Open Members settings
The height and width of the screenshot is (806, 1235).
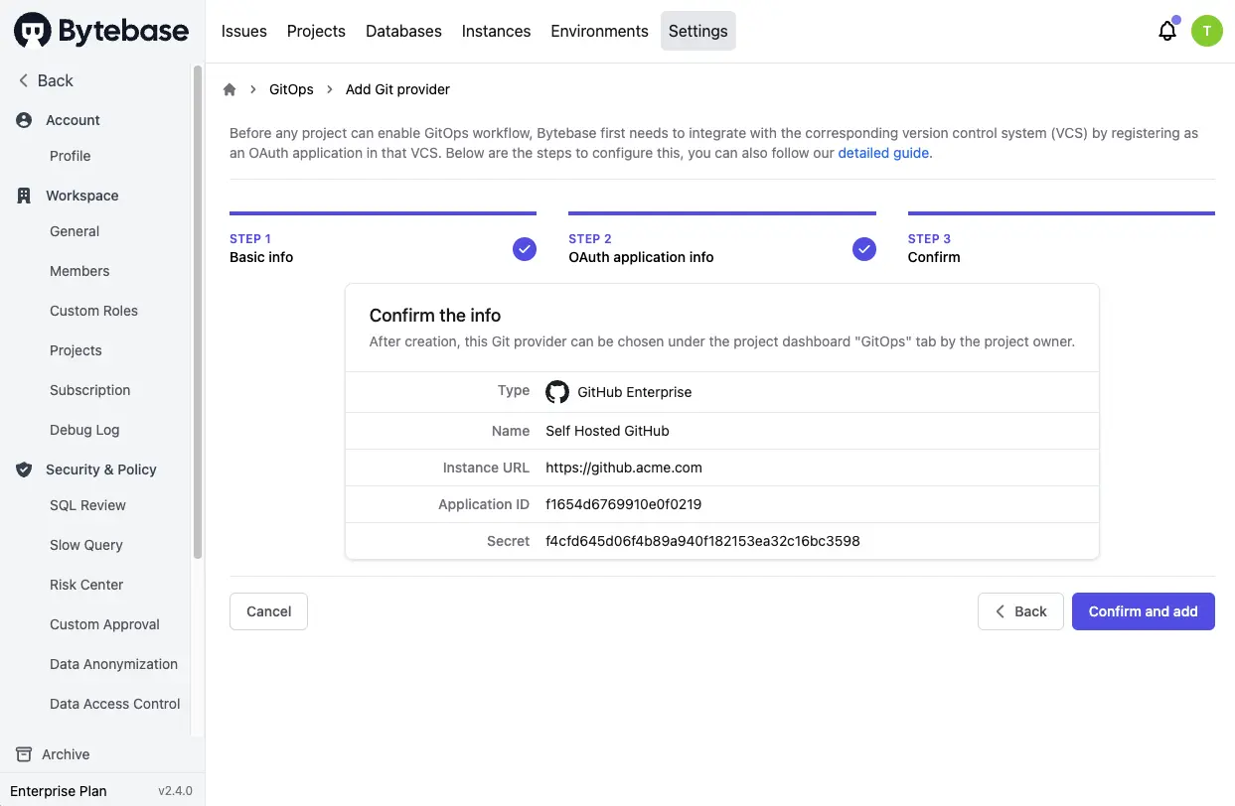pyautogui.click(x=79, y=271)
